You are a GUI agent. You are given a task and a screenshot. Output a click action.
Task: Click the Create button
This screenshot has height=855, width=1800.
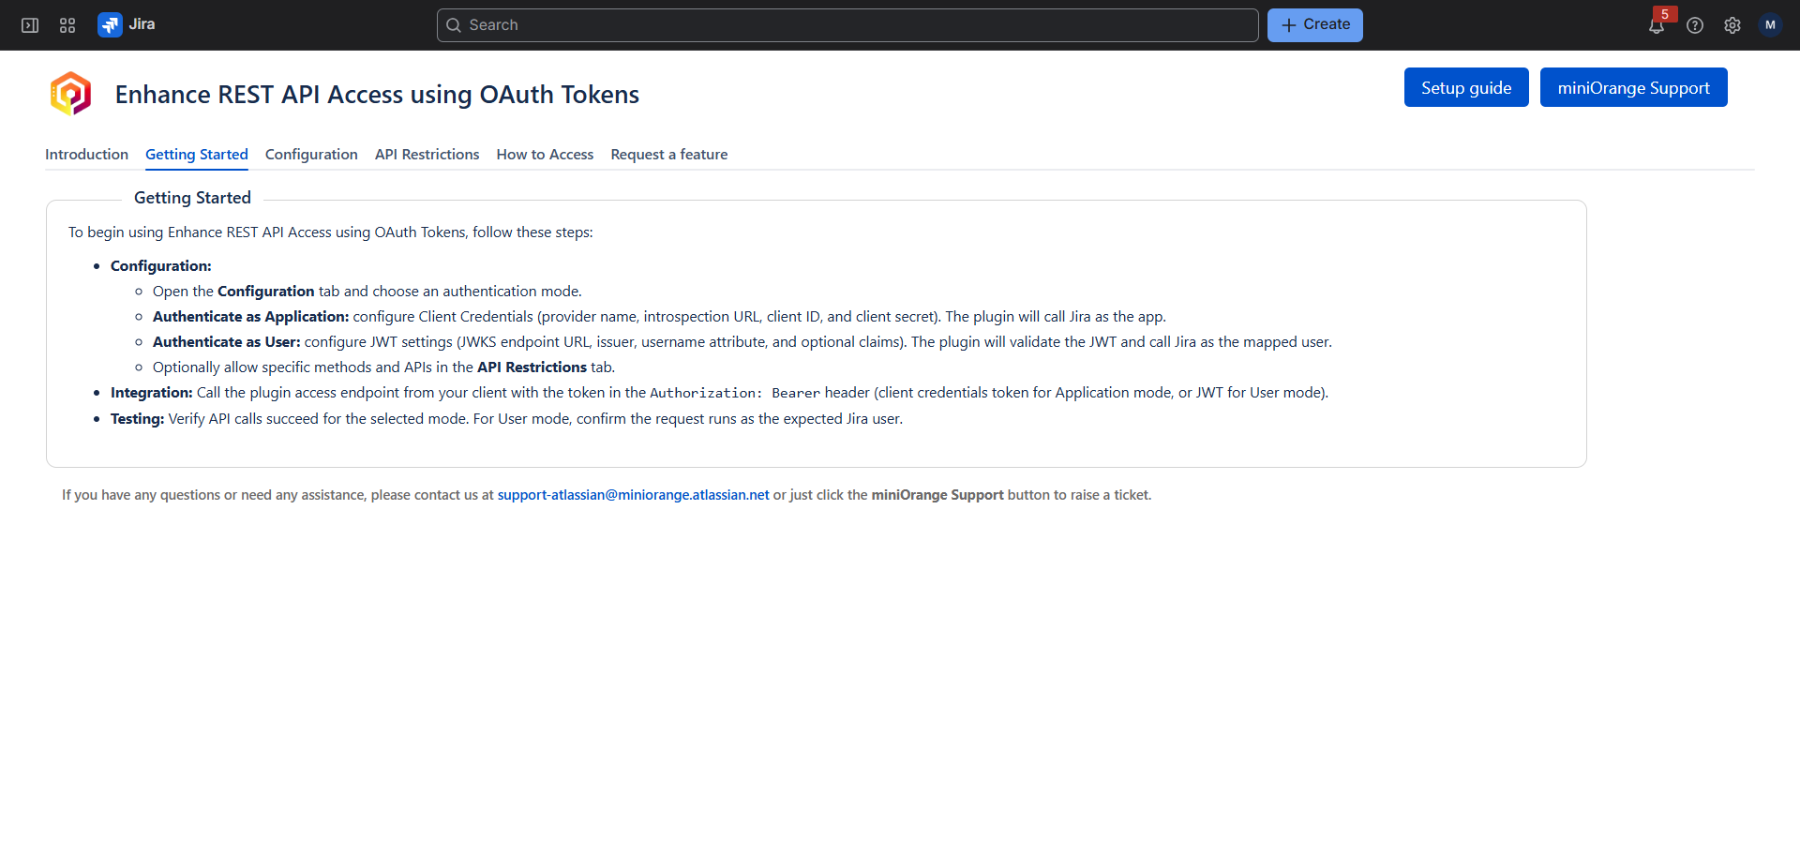coord(1315,25)
